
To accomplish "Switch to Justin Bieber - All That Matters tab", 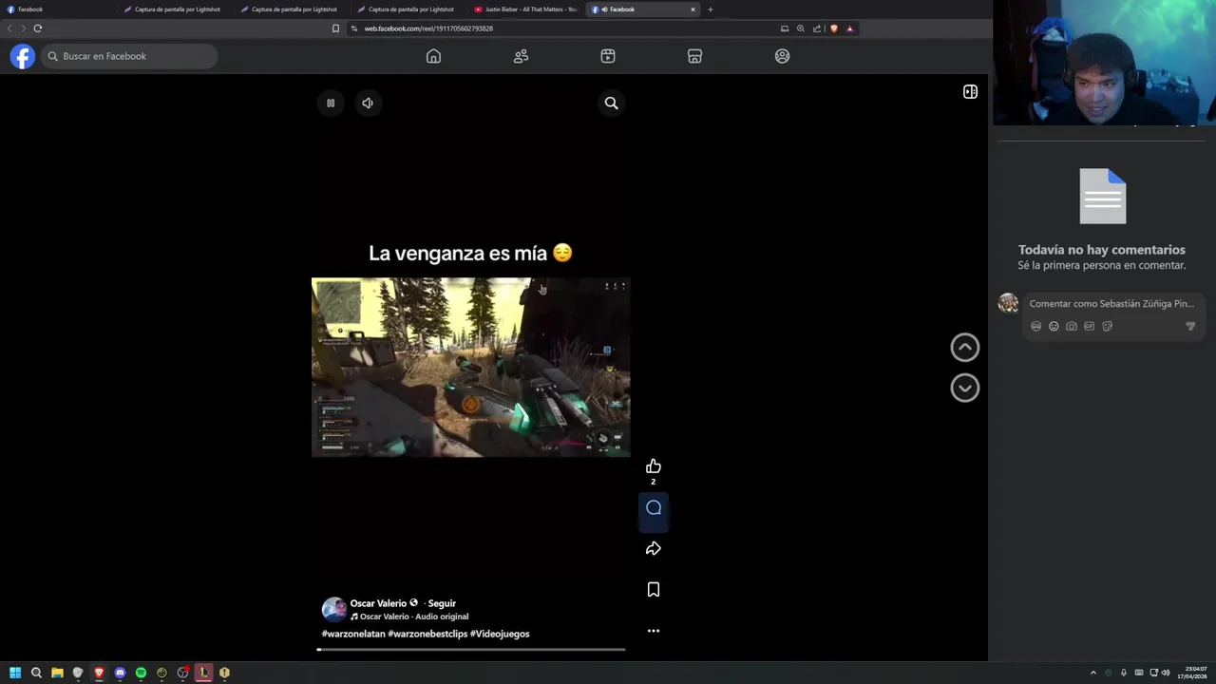I will (524, 9).
